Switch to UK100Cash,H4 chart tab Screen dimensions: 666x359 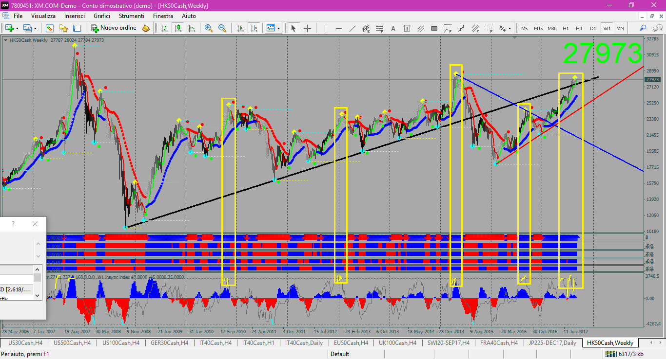[398, 343]
